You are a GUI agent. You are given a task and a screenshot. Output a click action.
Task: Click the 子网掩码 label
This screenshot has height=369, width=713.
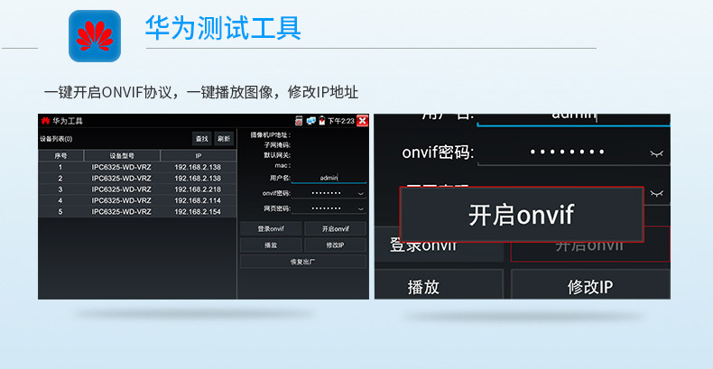[277, 145]
